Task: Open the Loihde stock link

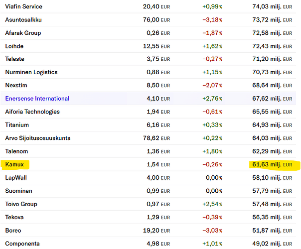Action: pos(14,46)
